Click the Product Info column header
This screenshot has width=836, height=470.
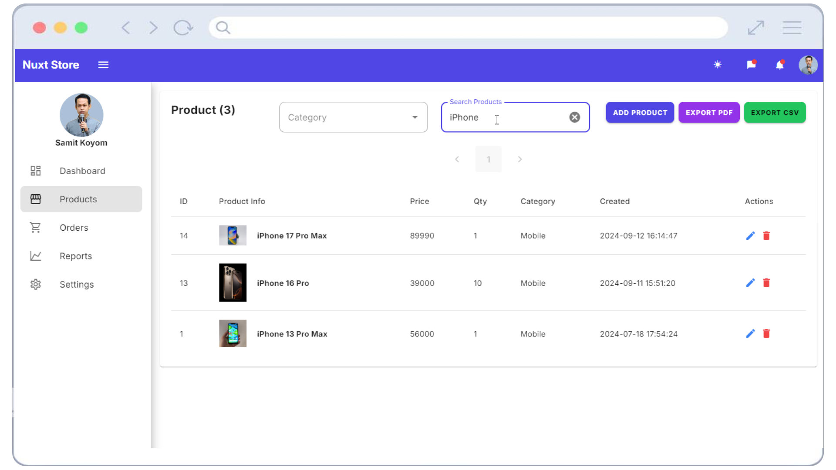(x=242, y=201)
